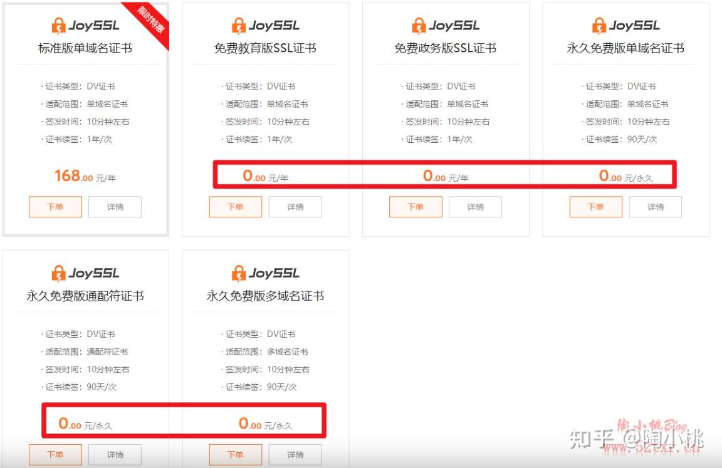Viewport: 722px width, 468px height.
Task: Click the JoySSL logo on 永久免费版通配符证书 card
Action: coord(84,273)
